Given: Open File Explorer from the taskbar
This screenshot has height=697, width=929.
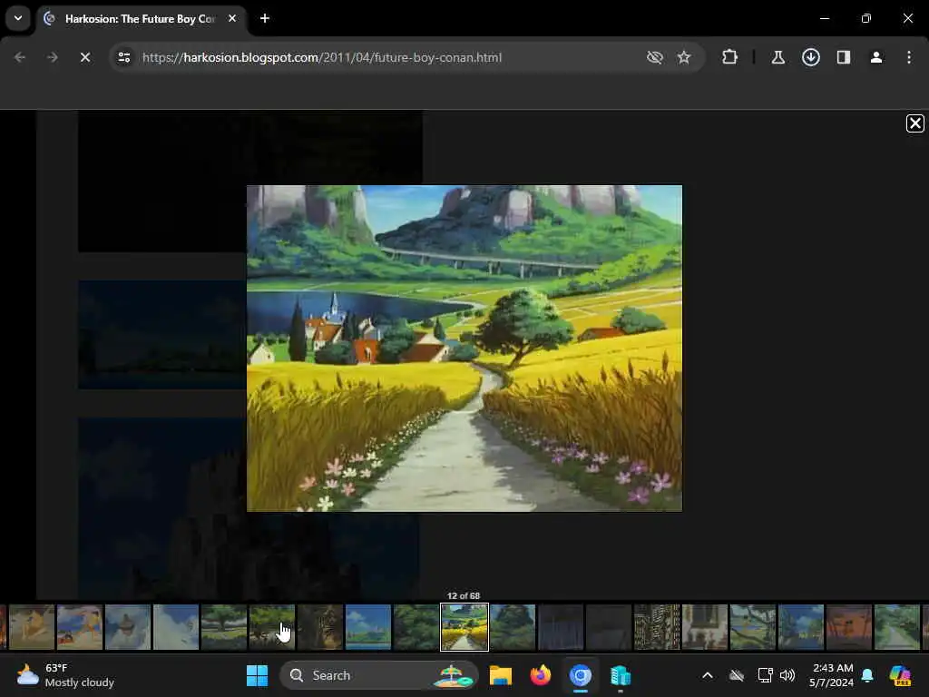Looking at the screenshot, I should point(501,675).
